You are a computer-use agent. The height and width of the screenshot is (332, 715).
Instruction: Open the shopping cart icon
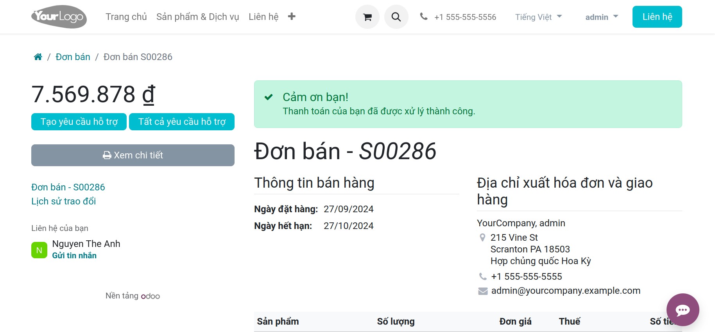pyautogui.click(x=367, y=17)
